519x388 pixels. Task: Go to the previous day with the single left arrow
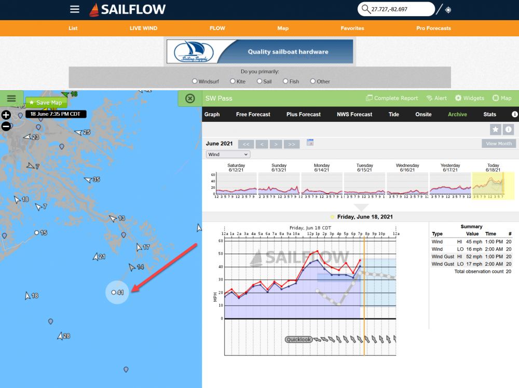click(262, 144)
